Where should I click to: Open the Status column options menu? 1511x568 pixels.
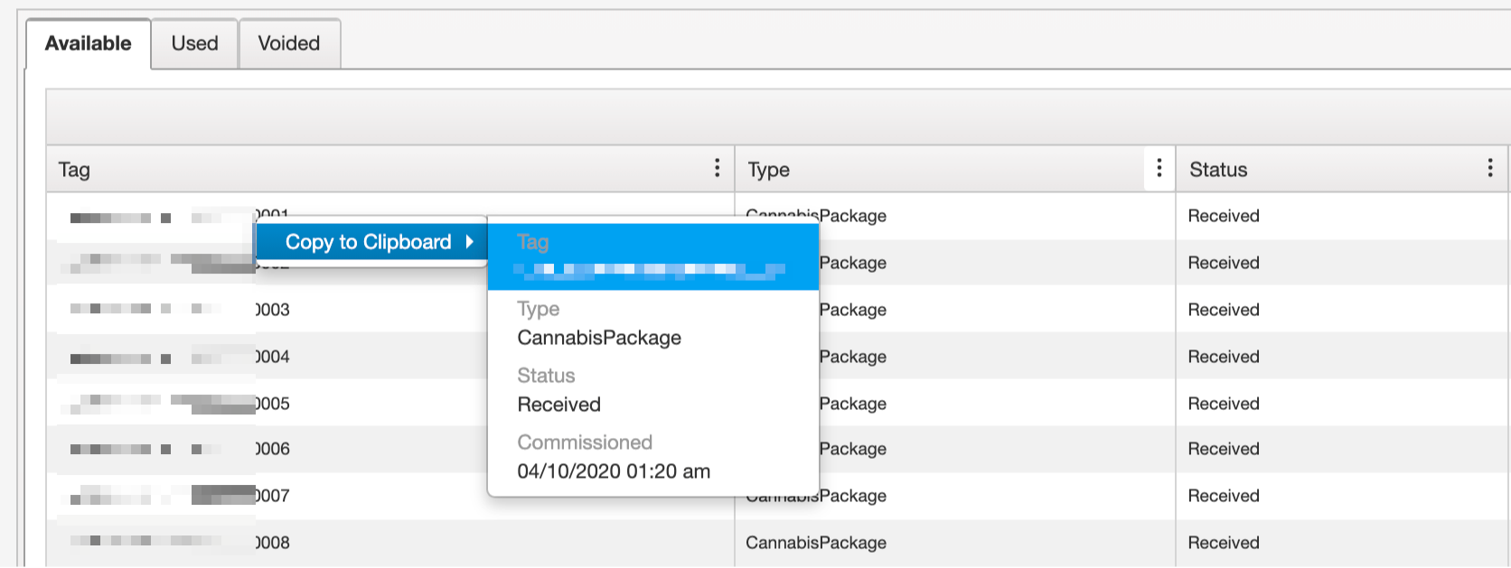1491,168
